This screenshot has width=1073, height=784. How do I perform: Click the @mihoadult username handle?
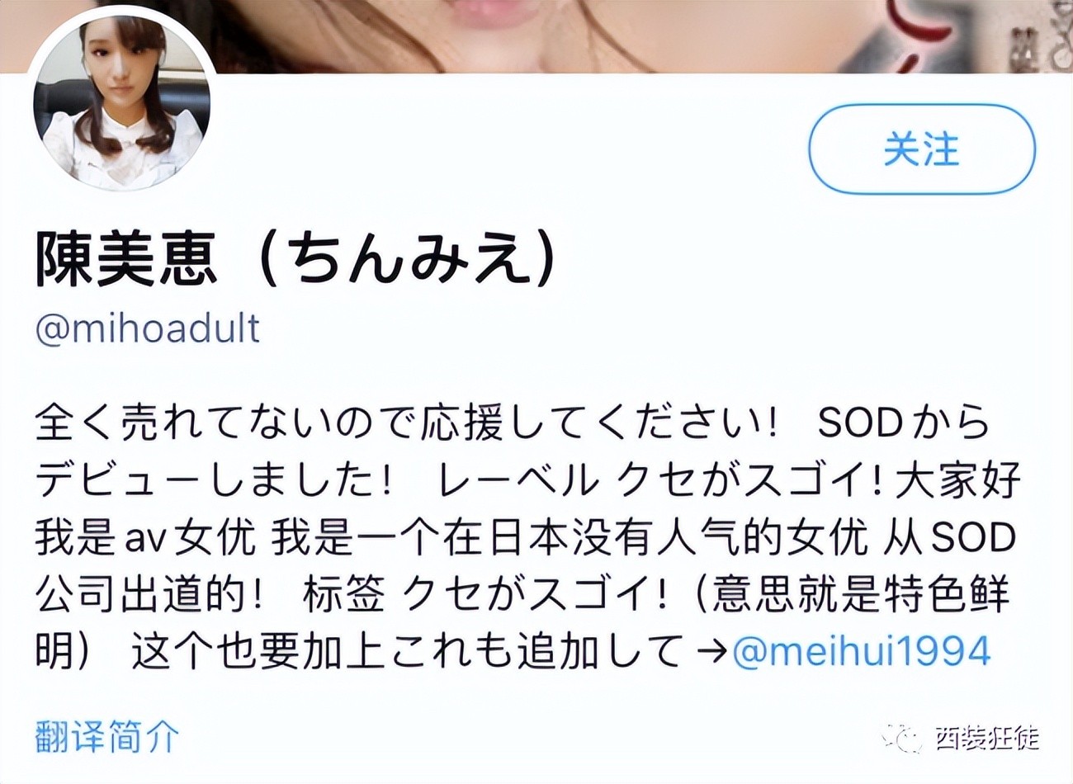coord(148,328)
